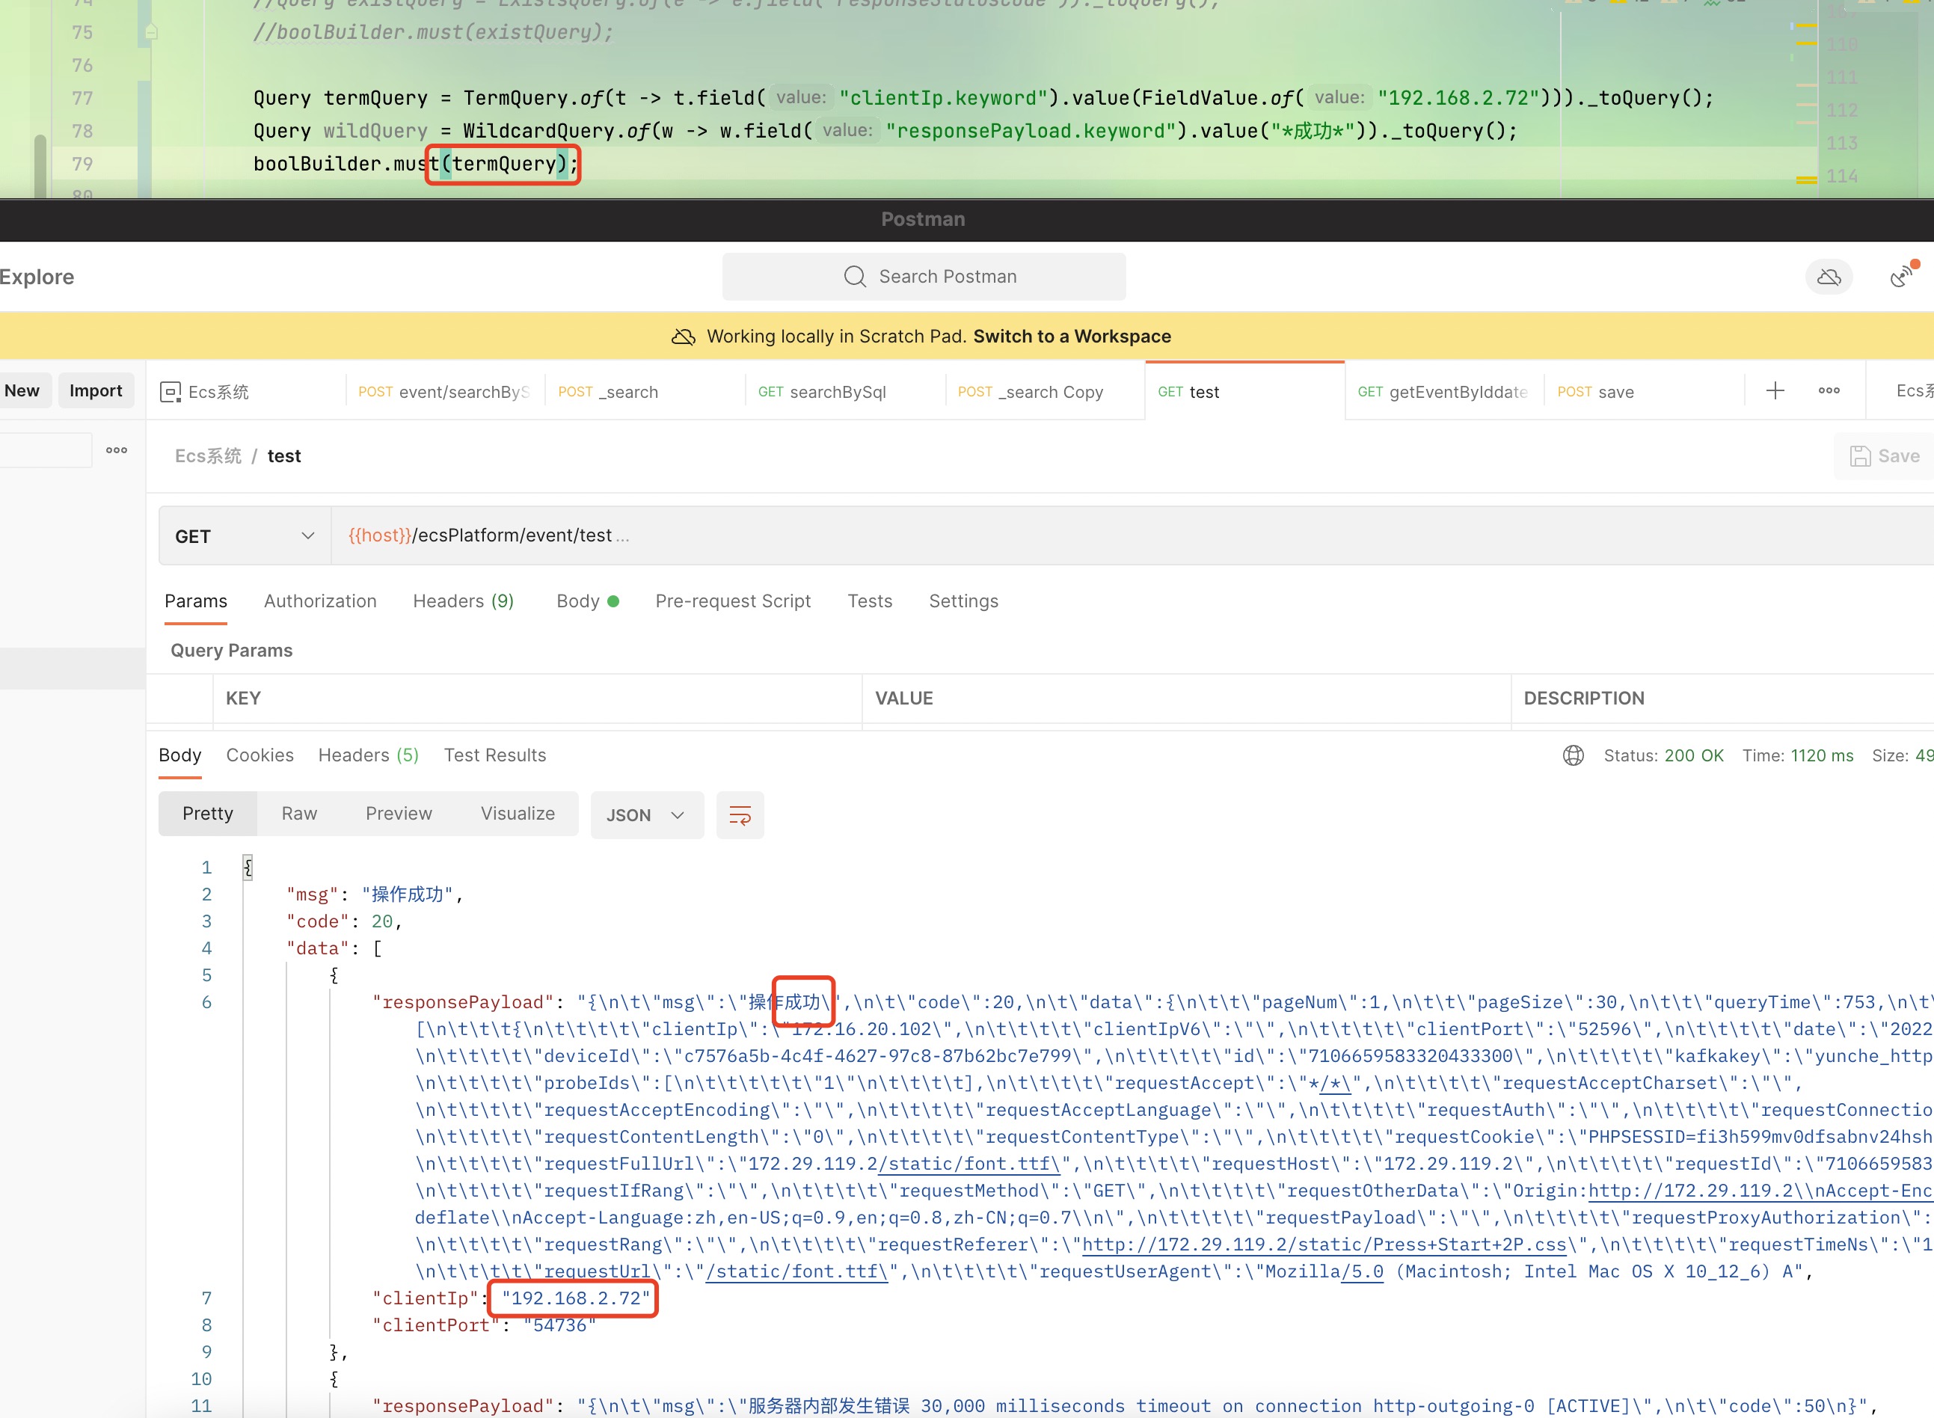Viewport: 1934px width, 1418px height.
Task: Open the request Headers (9) tab
Action: 464,602
